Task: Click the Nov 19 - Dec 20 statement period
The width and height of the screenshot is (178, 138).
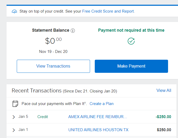Action: 53,52
